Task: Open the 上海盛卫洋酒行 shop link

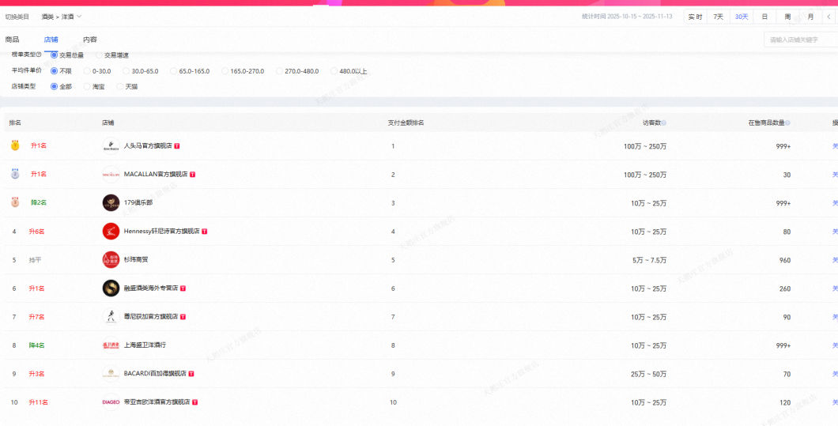Action: click(145, 345)
